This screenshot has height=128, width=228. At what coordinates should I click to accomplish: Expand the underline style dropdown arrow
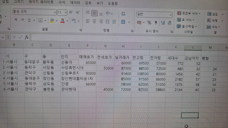tap(34, 20)
